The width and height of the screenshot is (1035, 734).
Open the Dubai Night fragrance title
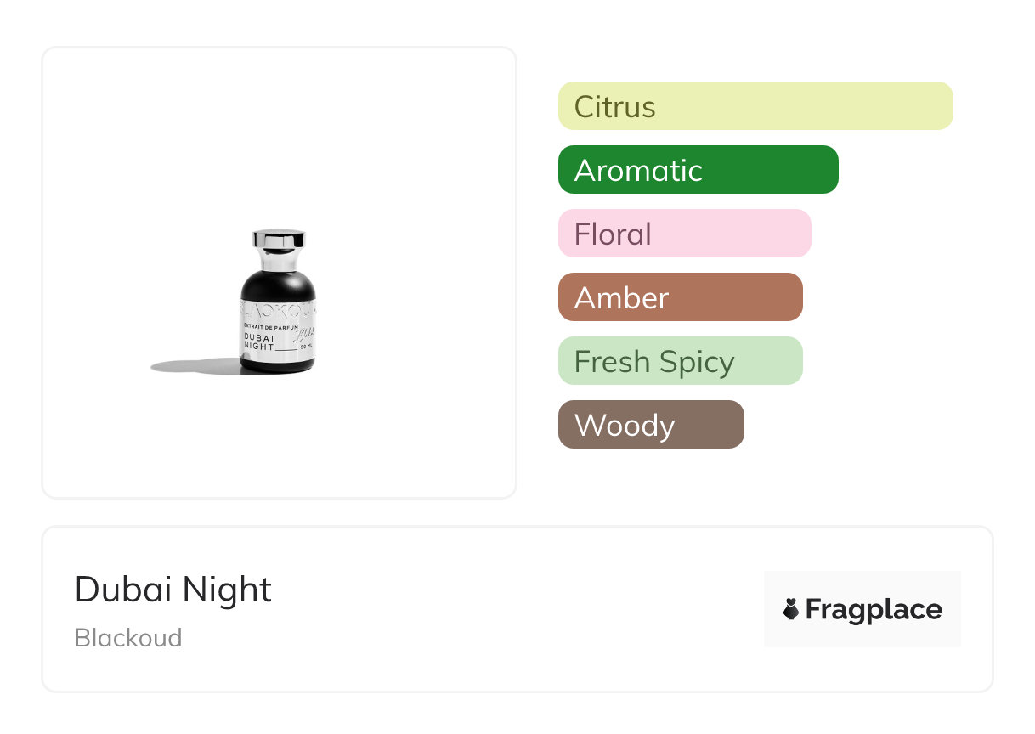(x=173, y=590)
